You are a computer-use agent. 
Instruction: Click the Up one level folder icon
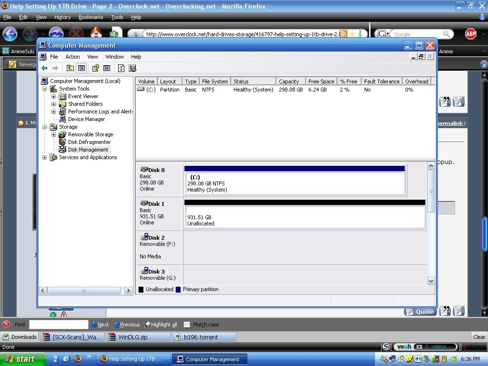click(70, 68)
